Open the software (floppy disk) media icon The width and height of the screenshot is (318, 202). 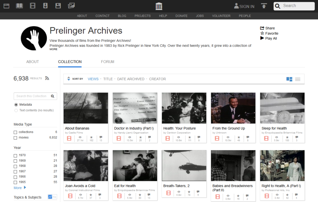coord(58,6)
